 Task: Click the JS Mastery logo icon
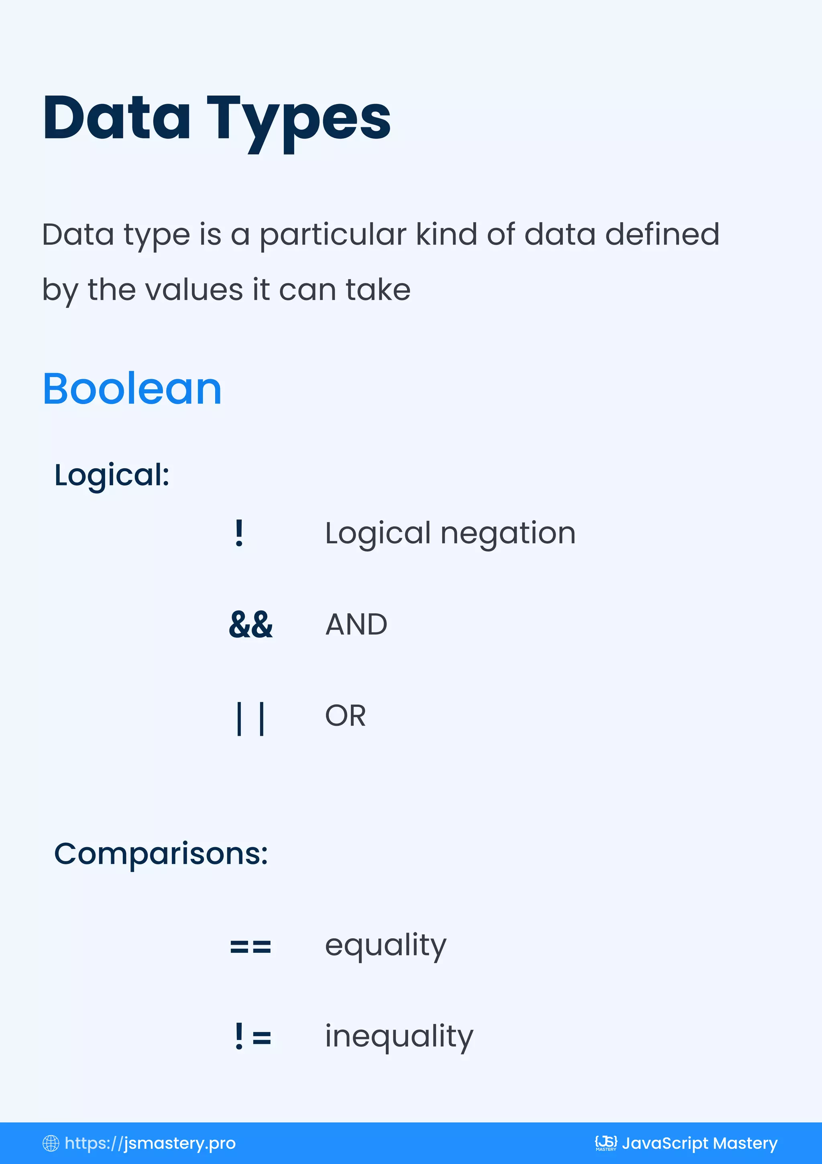(x=606, y=1143)
